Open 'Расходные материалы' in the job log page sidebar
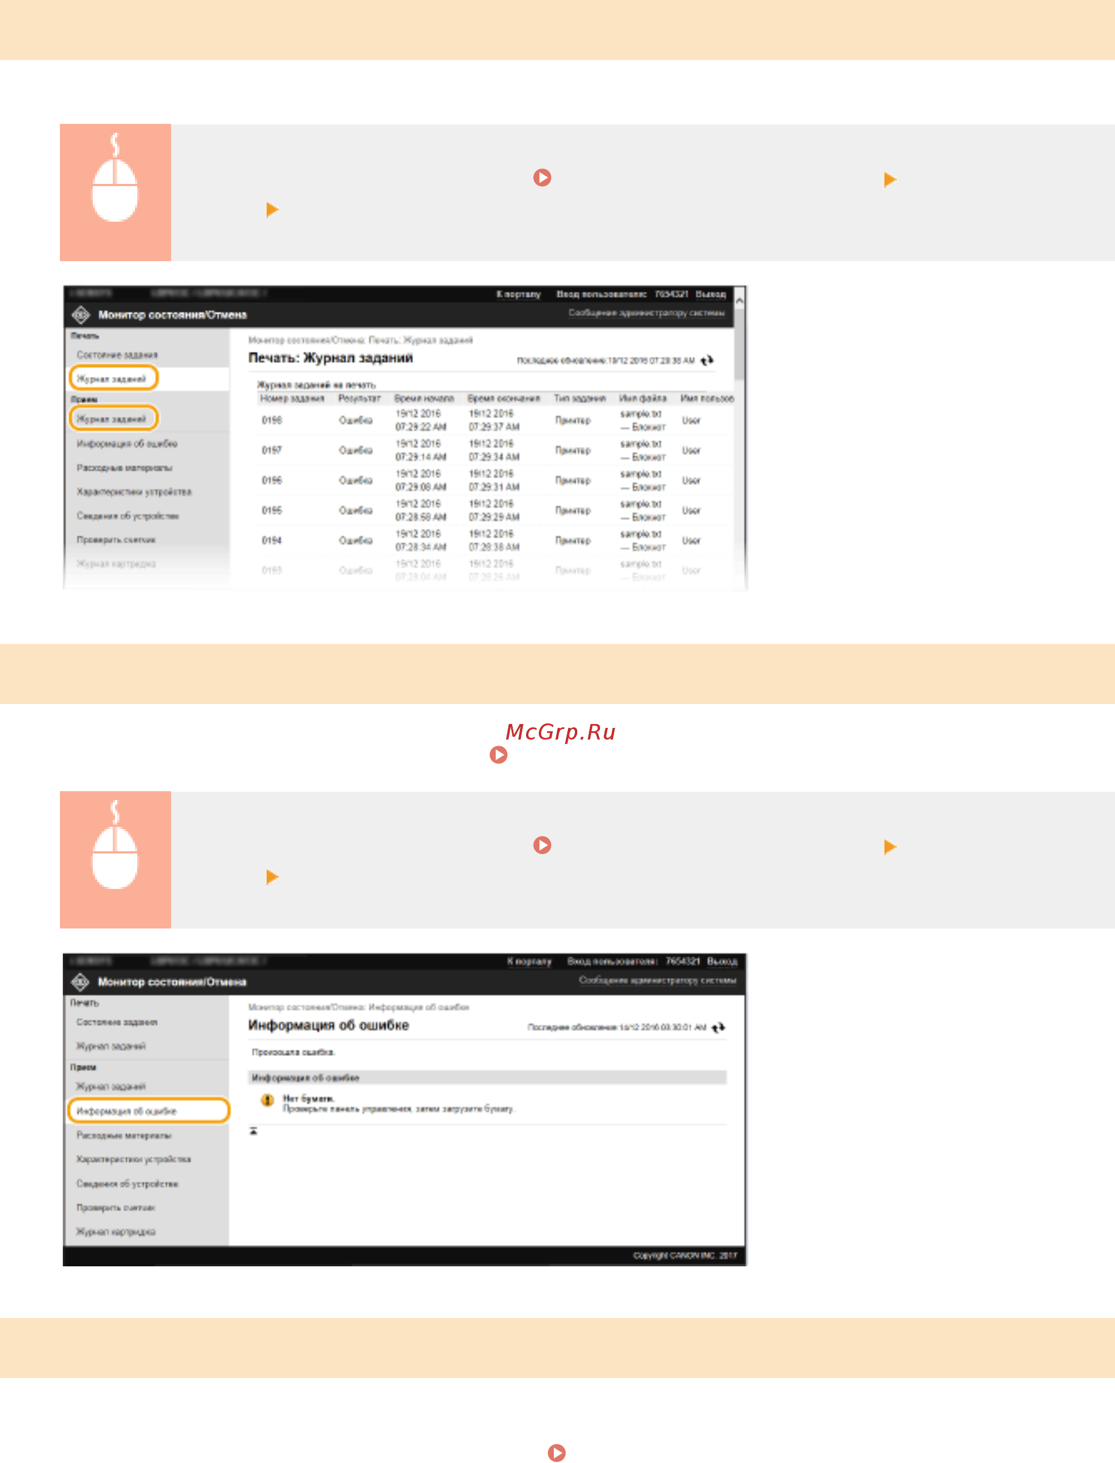 coord(124,468)
